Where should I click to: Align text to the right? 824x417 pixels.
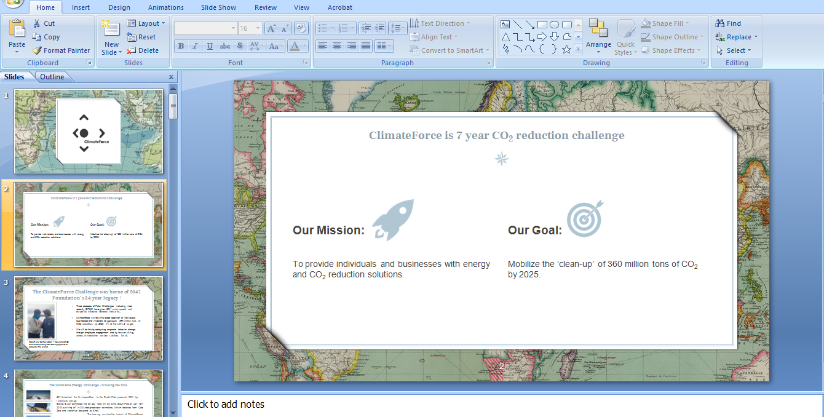[352, 46]
